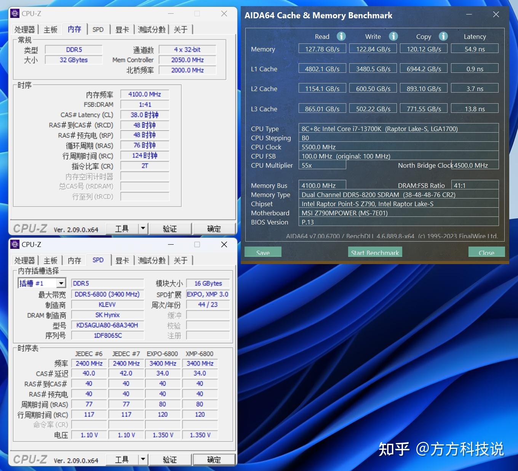Click SPD扩展 value EXPO, XMP 3.0
This screenshot has width=518, height=471.
pyautogui.click(x=208, y=294)
